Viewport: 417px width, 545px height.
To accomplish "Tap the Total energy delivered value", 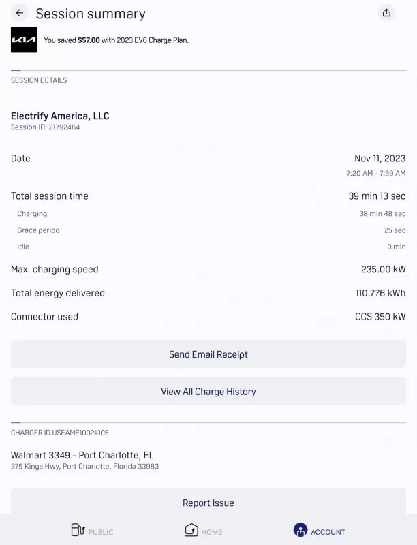I will 380,293.
